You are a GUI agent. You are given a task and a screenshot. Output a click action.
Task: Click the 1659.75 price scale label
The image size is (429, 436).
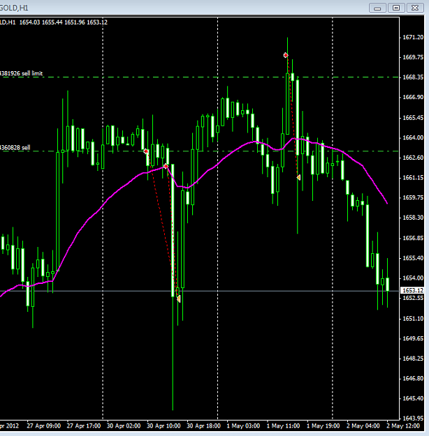click(413, 197)
